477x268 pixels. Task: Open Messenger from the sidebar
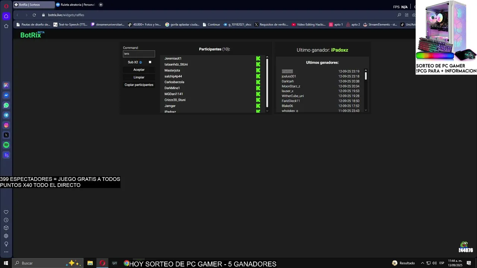[6, 95]
